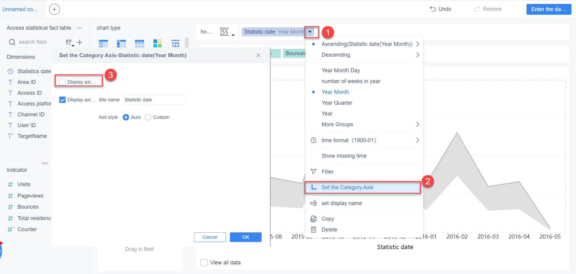Uncheck the Display axis title checkbox
This screenshot has width=576, height=274.
pyautogui.click(x=62, y=100)
